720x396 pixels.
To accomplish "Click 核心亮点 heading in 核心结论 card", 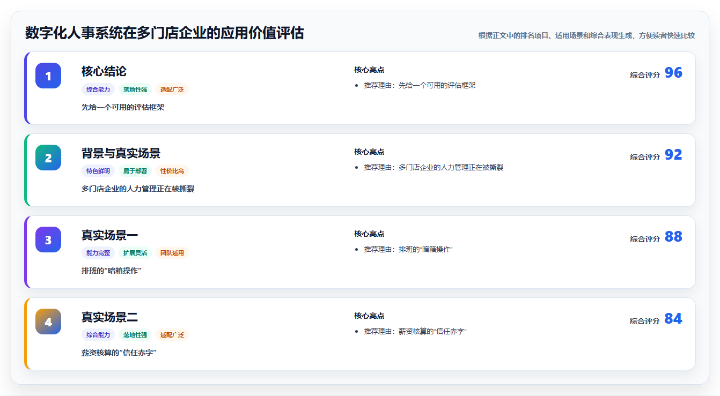I will coord(369,70).
